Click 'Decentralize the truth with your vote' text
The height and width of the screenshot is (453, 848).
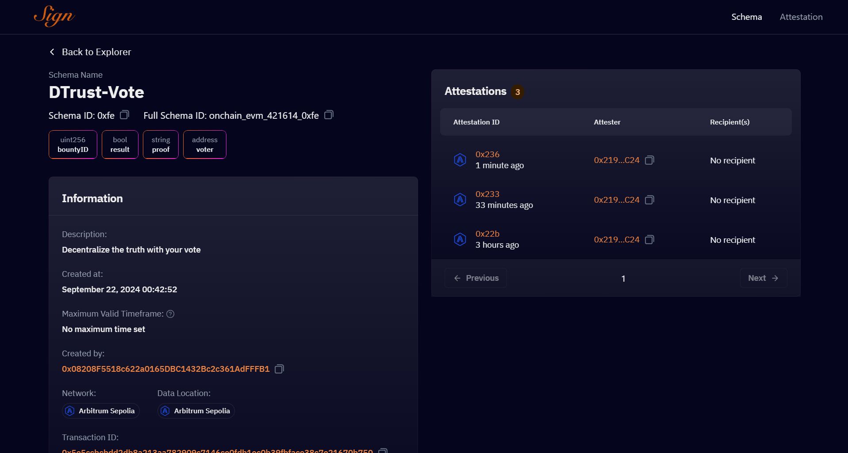coord(131,250)
